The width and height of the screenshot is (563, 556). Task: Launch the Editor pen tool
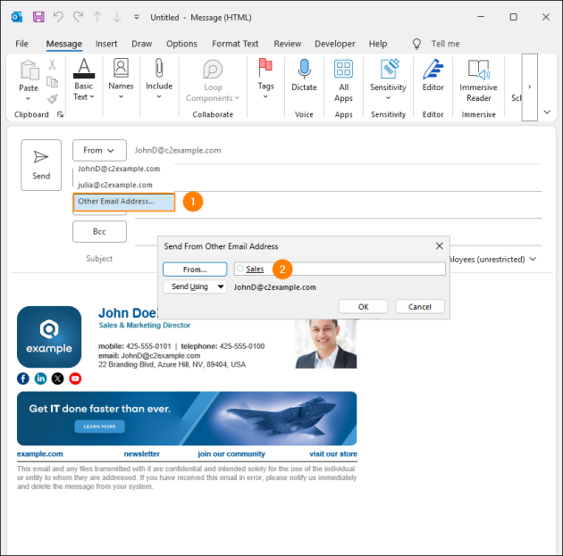click(433, 75)
